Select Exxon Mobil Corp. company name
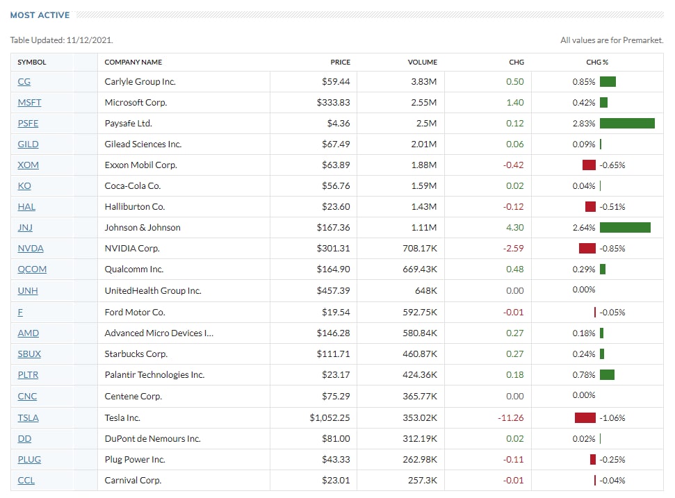Viewport: 675px width, 498px height. click(140, 165)
